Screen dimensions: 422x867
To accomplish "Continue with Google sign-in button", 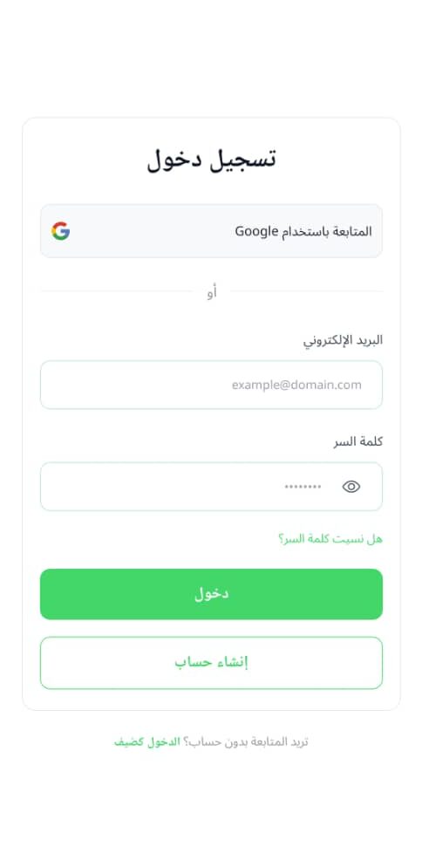I will pyautogui.click(x=211, y=230).
